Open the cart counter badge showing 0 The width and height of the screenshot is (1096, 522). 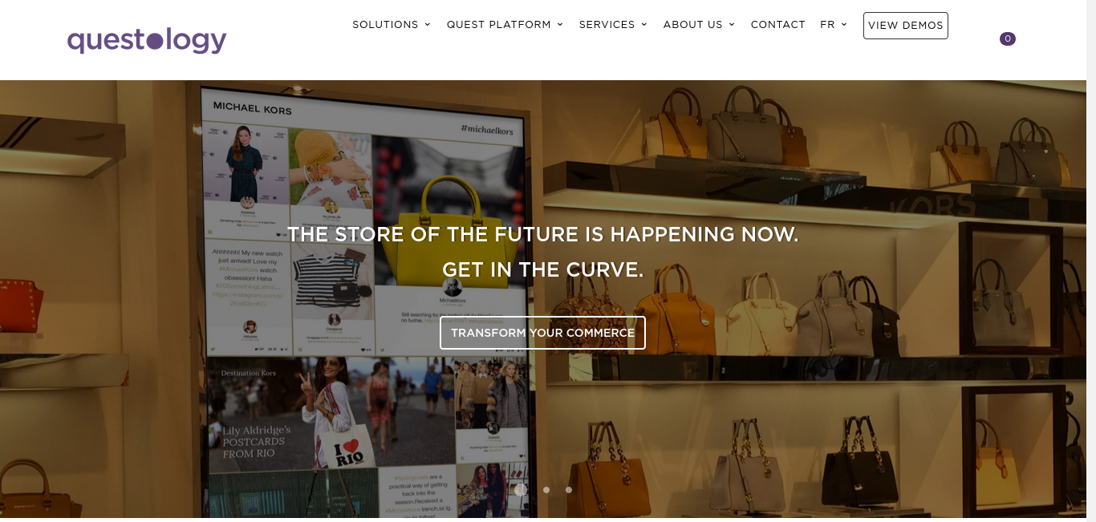pyautogui.click(x=1008, y=38)
